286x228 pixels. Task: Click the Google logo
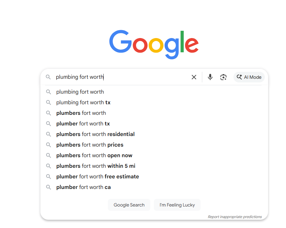click(154, 44)
